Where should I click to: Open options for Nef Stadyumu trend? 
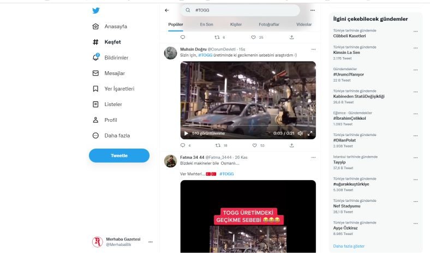[x=415, y=201]
